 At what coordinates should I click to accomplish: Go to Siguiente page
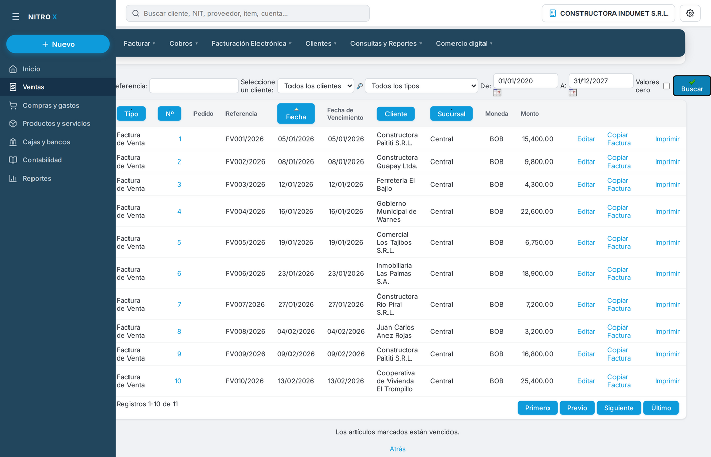click(619, 408)
